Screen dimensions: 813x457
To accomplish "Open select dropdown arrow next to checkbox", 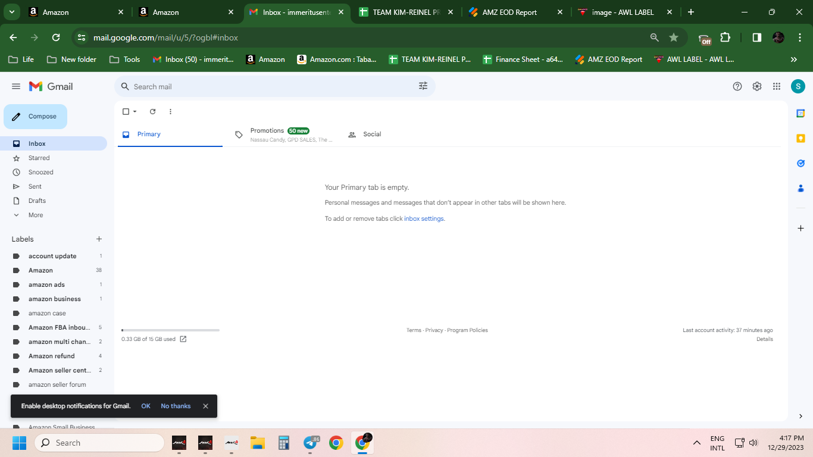I will point(135,111).
